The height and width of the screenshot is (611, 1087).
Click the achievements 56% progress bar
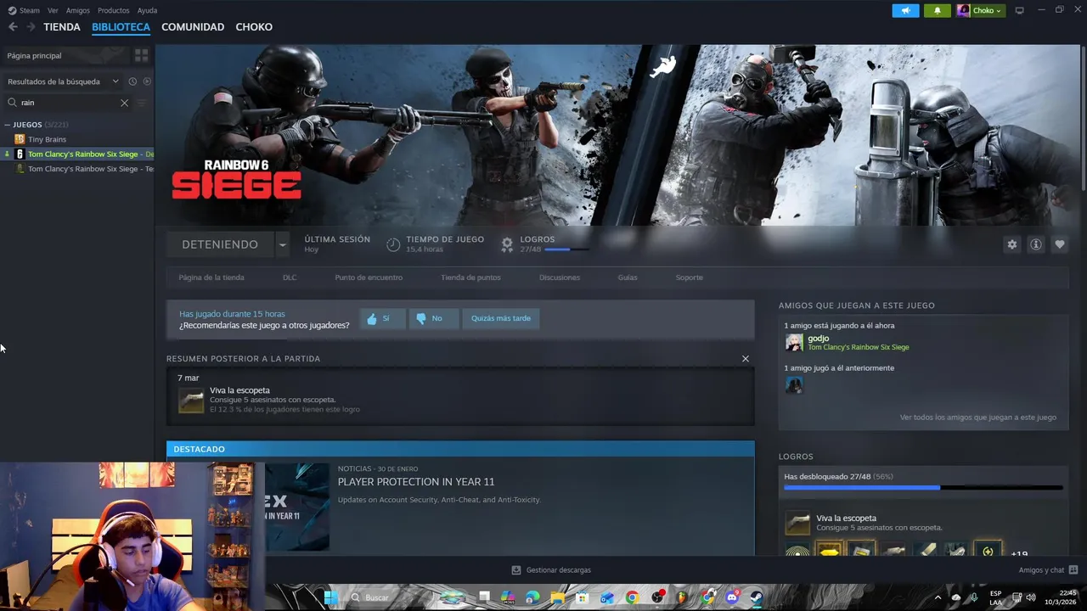coord(923,488)
